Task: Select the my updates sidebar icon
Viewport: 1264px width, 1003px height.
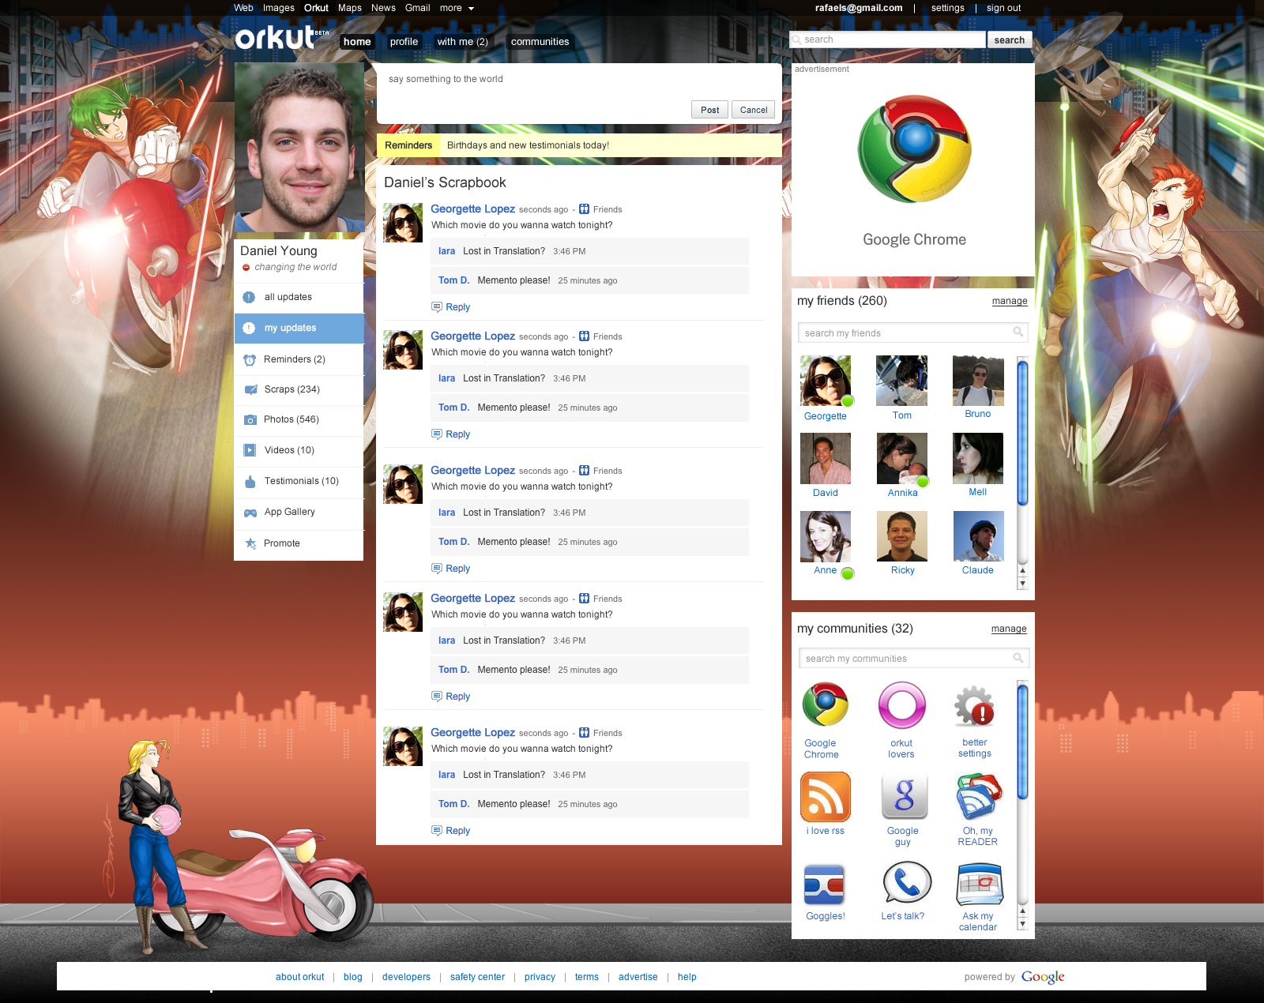Action: click(x=249, y=329)
